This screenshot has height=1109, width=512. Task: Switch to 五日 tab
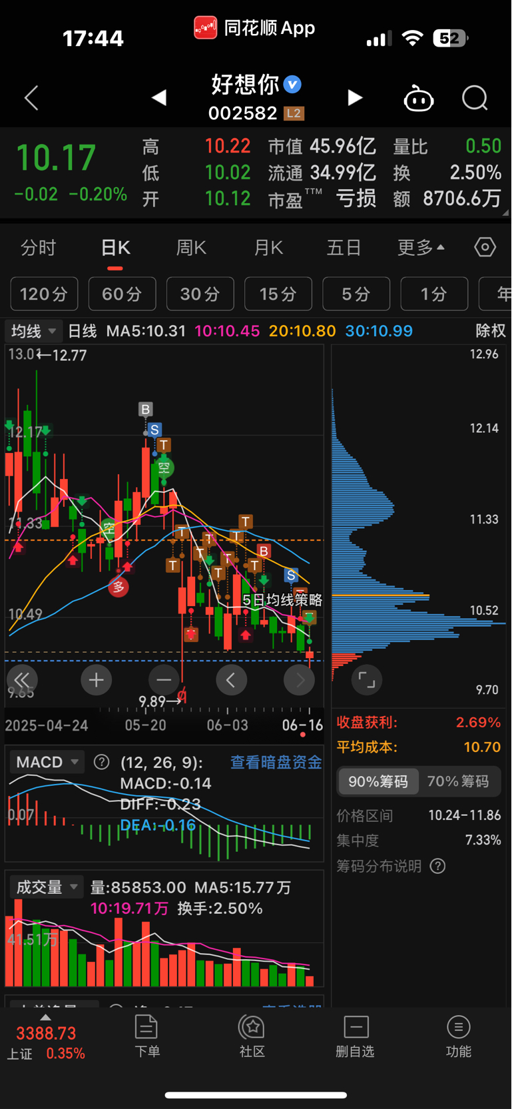coord(344,248)
